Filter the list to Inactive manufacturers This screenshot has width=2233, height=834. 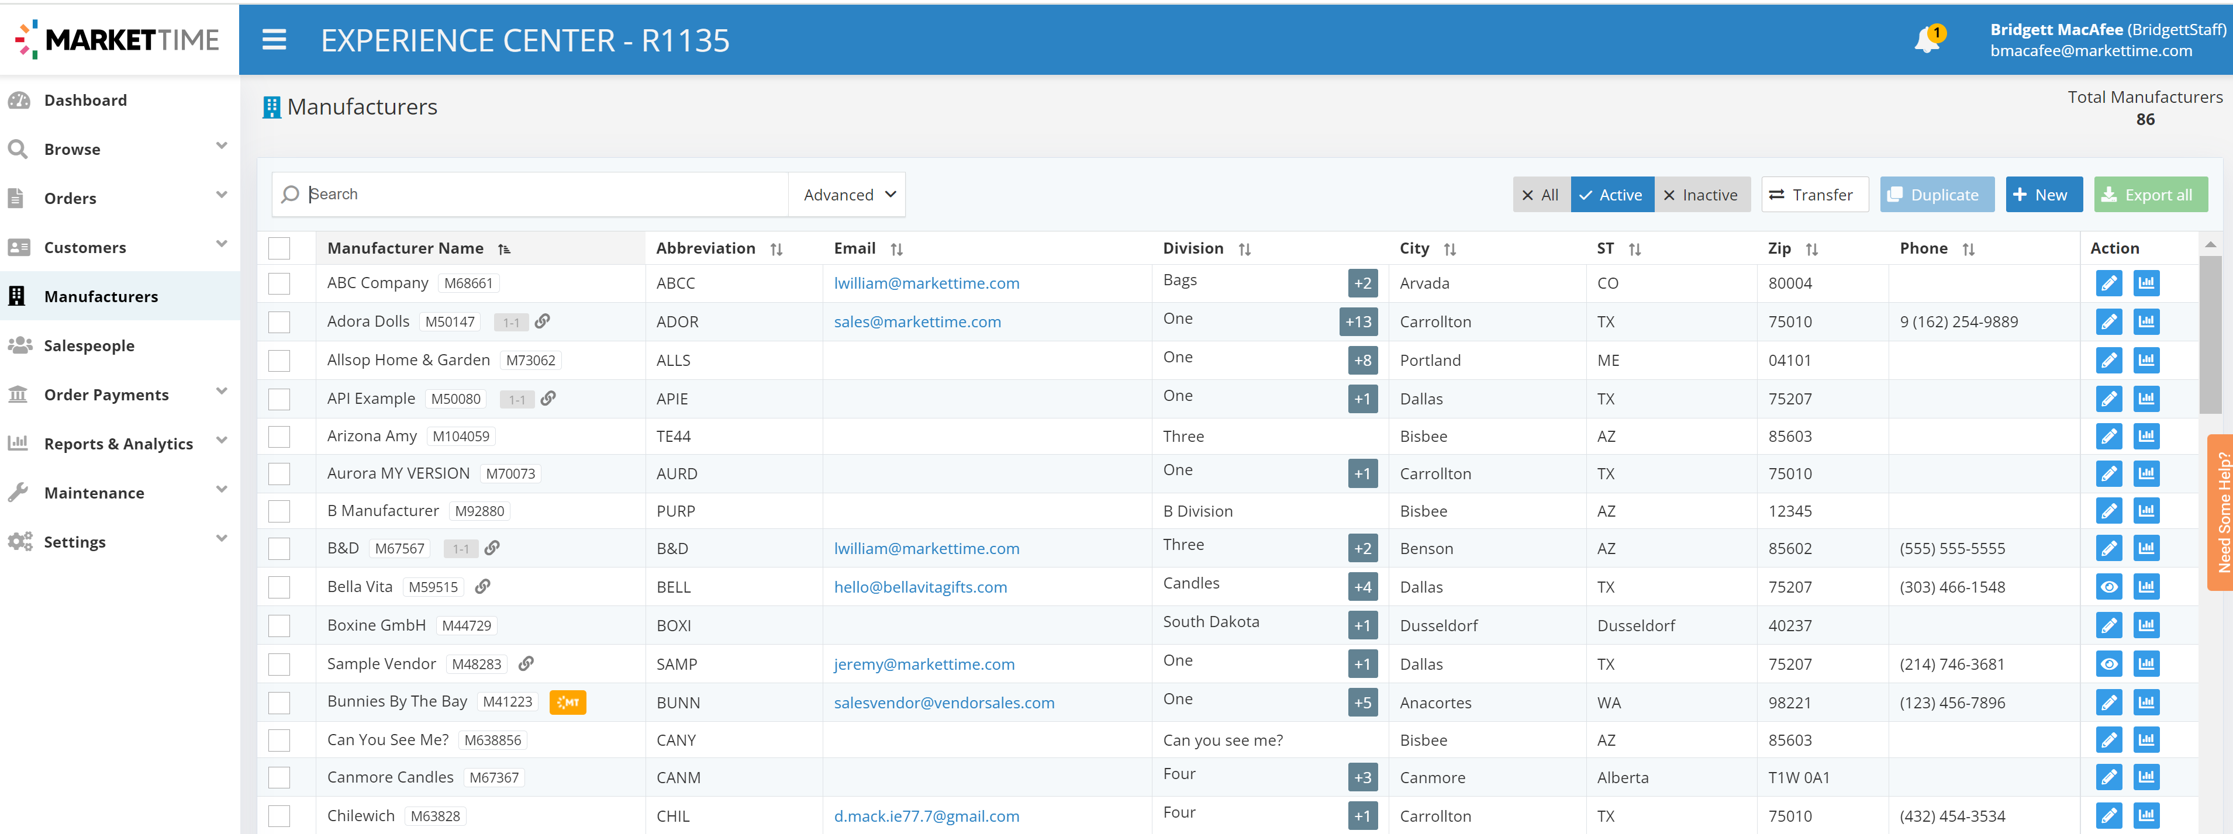click(1702, 195)
